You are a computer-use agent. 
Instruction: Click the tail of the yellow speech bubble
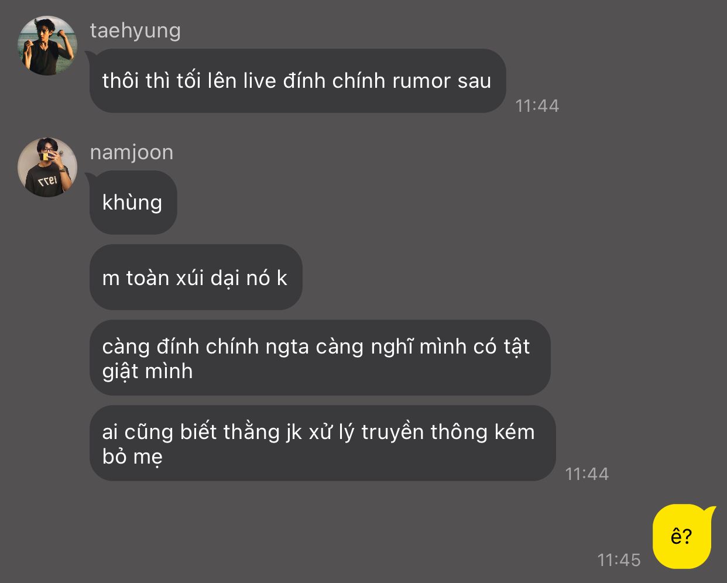coord(711,511)
